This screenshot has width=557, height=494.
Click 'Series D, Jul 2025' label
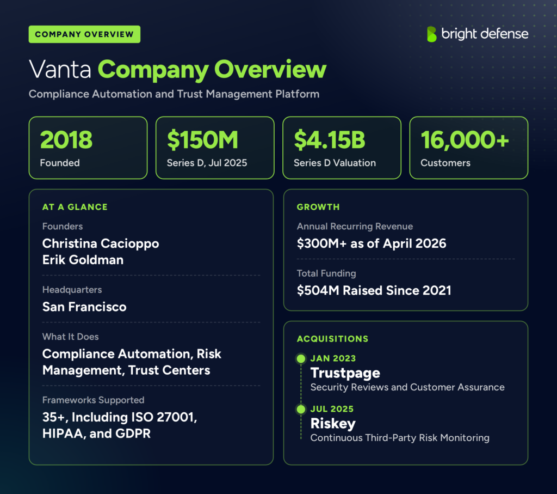[x=207, y=163]
